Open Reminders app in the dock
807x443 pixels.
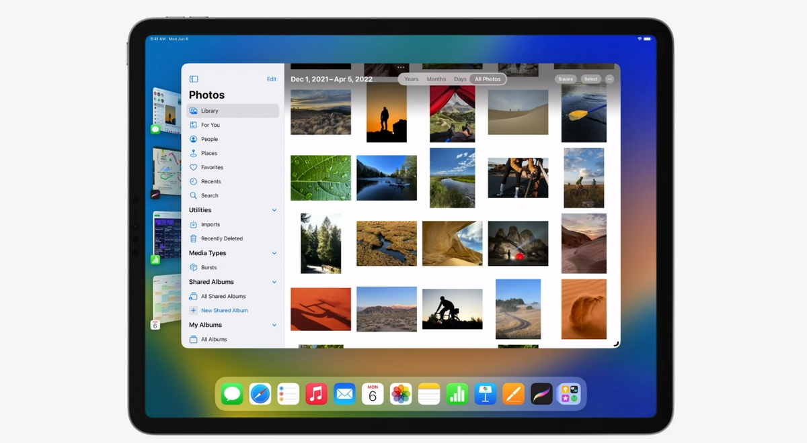[x=289, y=393]
